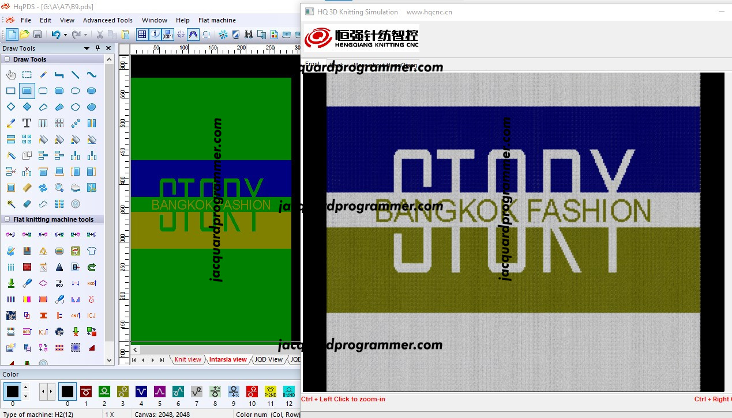
Task: Toggle the grid display toolbar button
Action: [142, 35]
